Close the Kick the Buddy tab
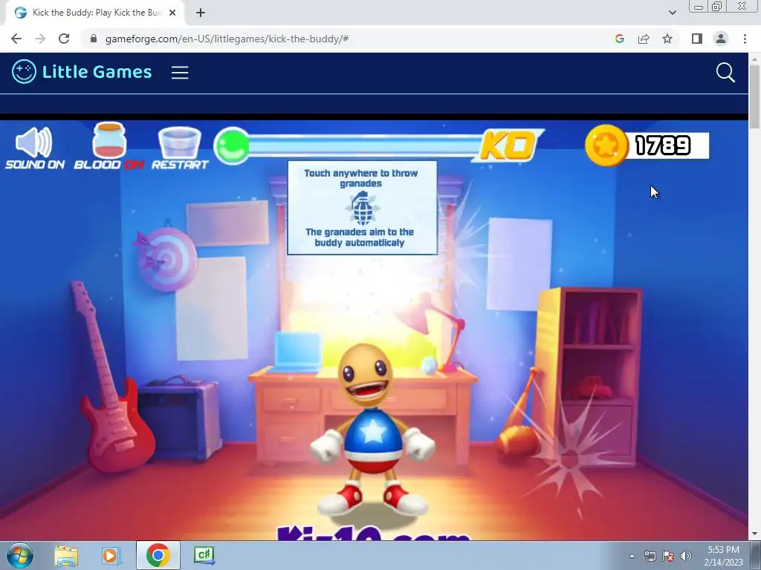The height and width of the screenshot is (570, 761). point(172,13)
